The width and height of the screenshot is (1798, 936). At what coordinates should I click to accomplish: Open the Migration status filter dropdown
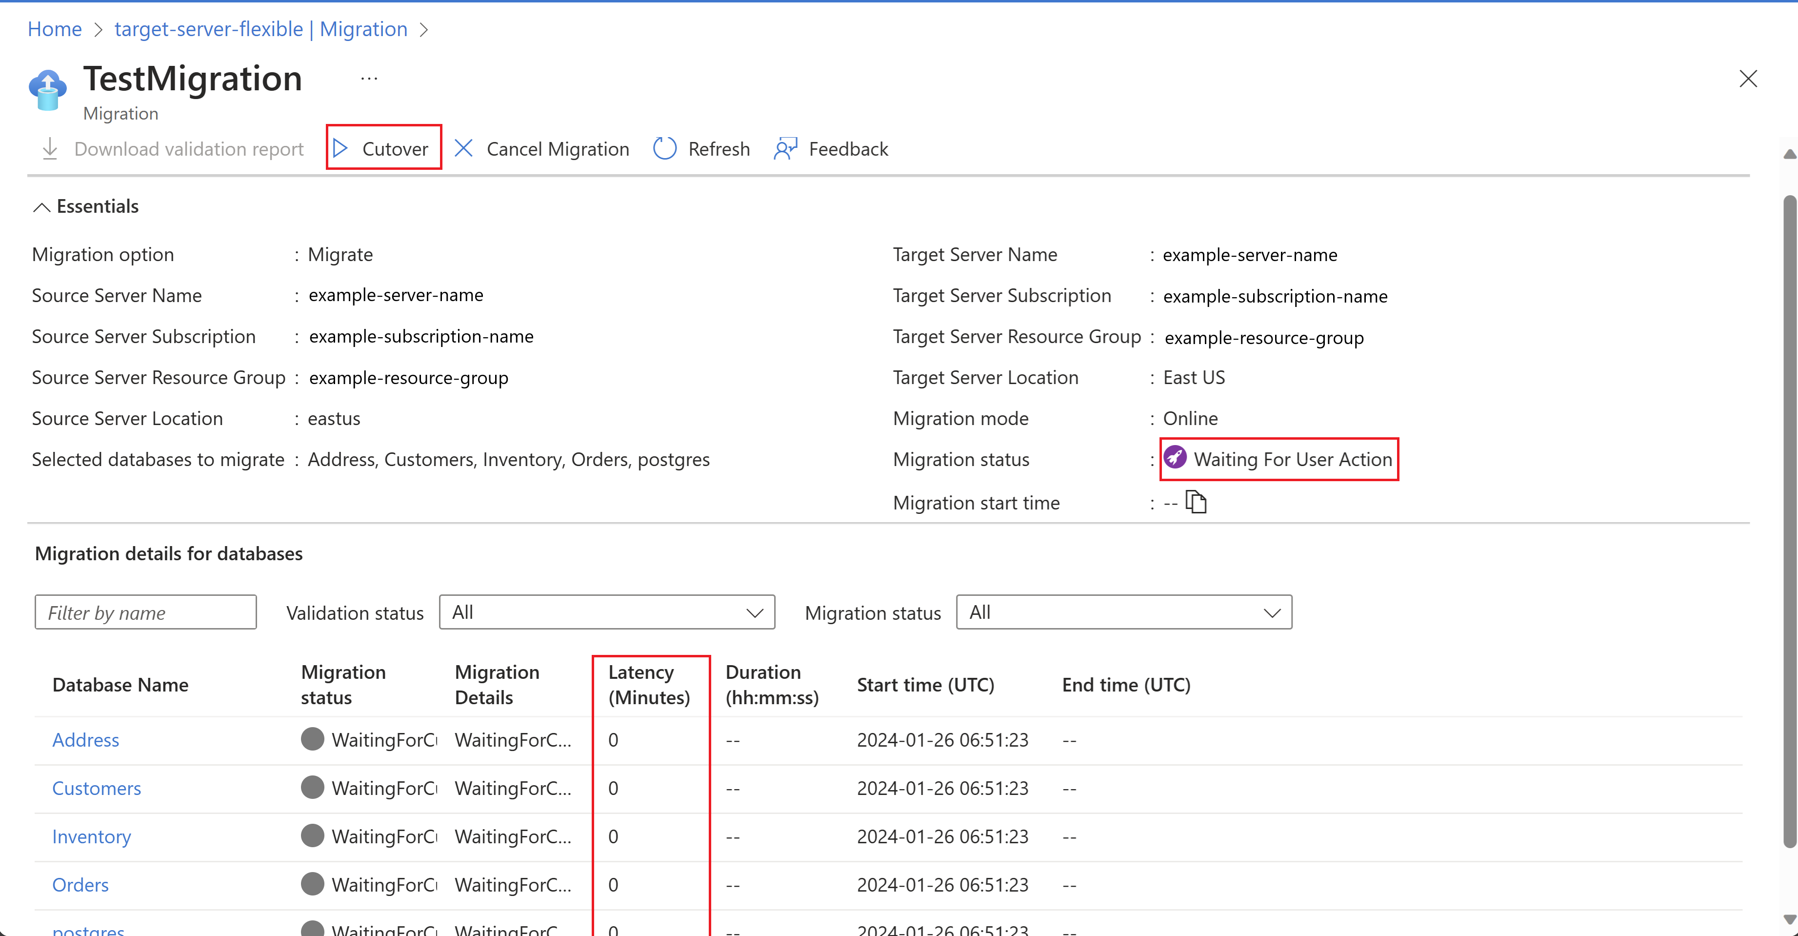[x=1124, y=612]
